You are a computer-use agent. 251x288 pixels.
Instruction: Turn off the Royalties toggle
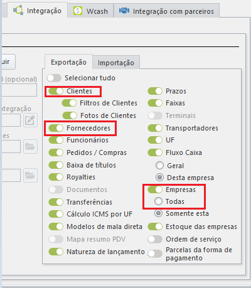click(56, 177)
